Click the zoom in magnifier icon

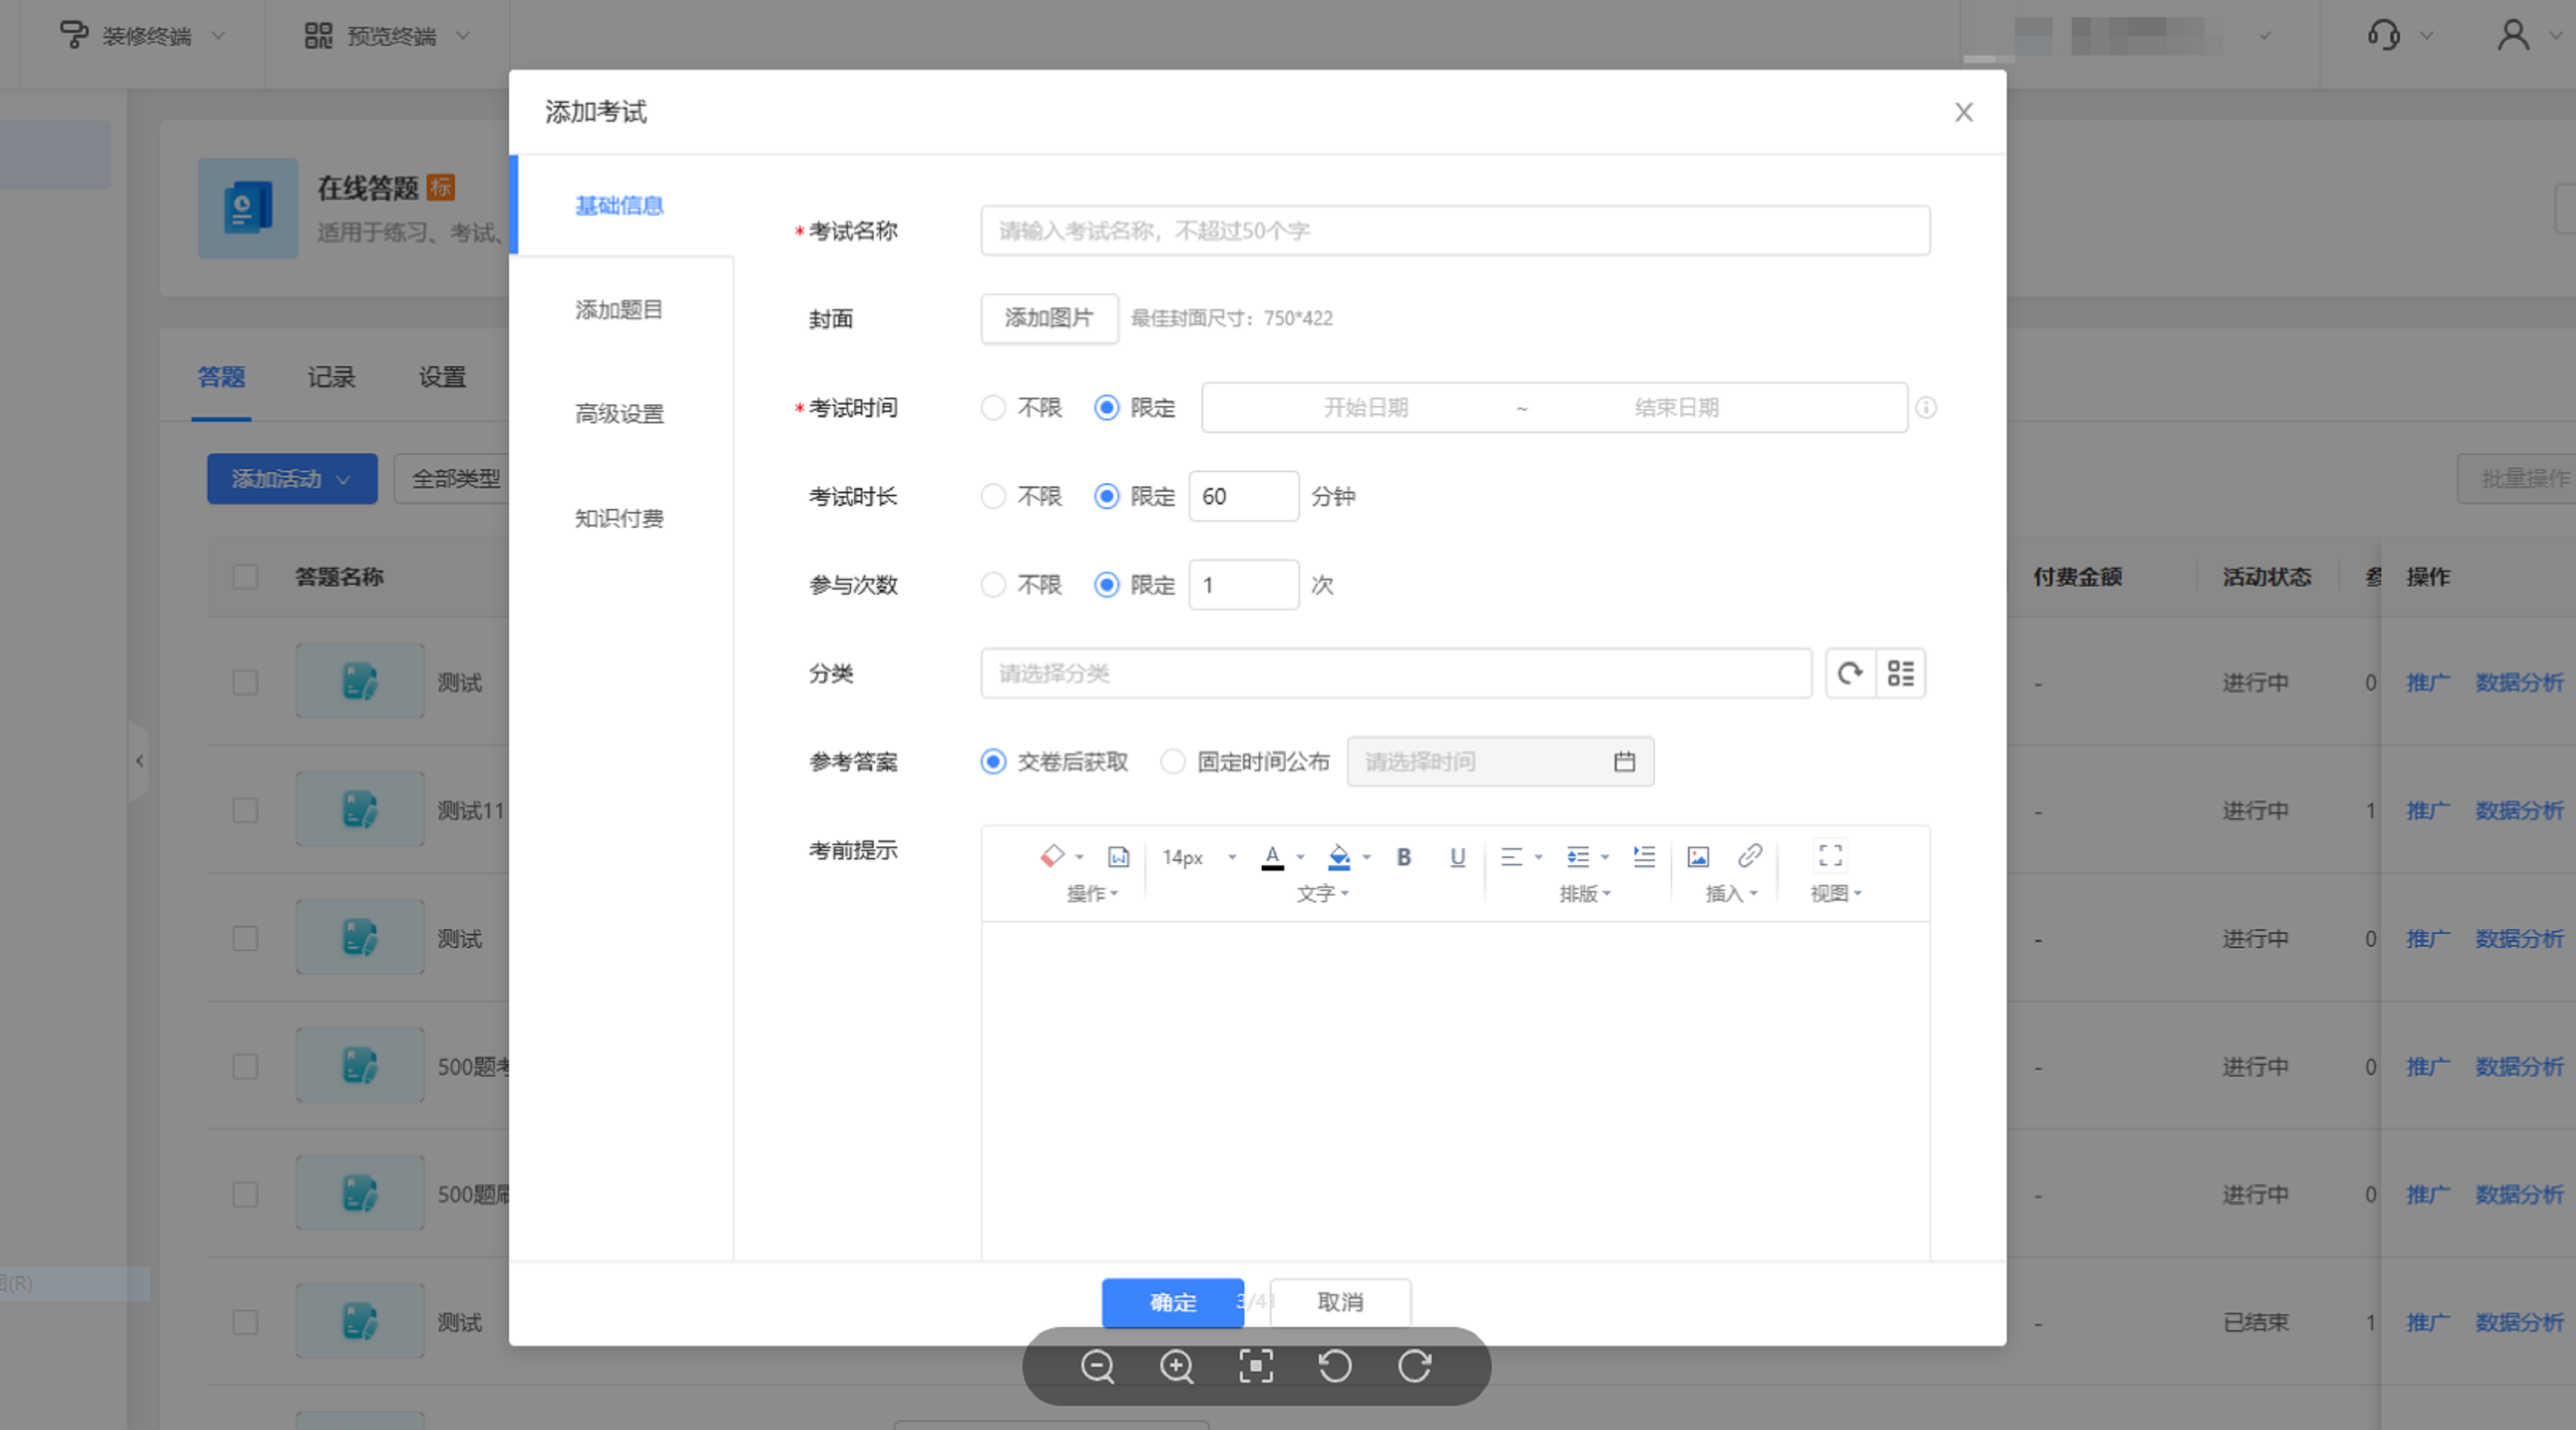(1176, 1366)
